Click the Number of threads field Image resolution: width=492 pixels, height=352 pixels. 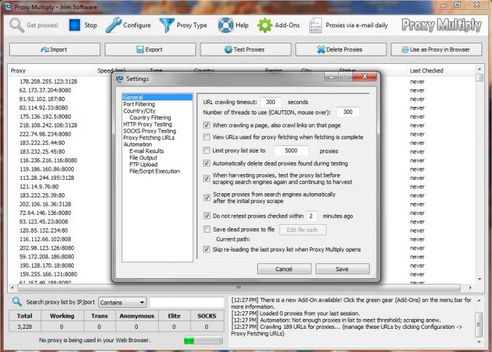348,112
